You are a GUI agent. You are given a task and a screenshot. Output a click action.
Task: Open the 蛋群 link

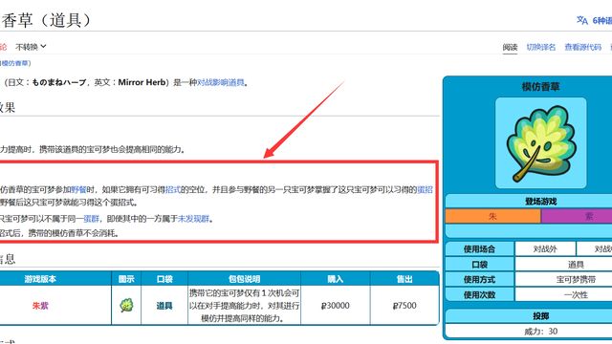pos(92,219)
